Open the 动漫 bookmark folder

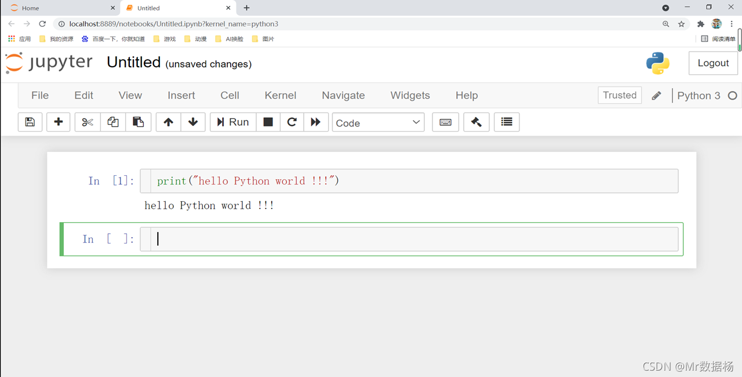[x=195, y=39]
